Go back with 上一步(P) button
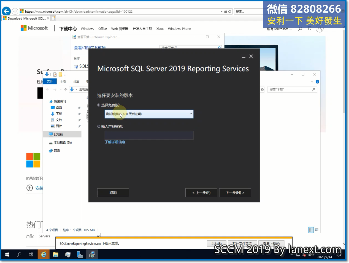Screen dimensions: 349x263 [x=201, y=192]
